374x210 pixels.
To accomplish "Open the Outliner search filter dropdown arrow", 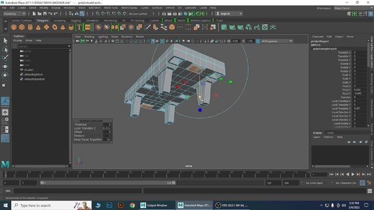I will pyautogui.click(x=69, y=46).
